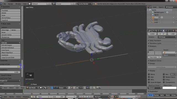The image size is (177, 99).
Task: Click the Smooth Vertex button
Action: (11, 35)
